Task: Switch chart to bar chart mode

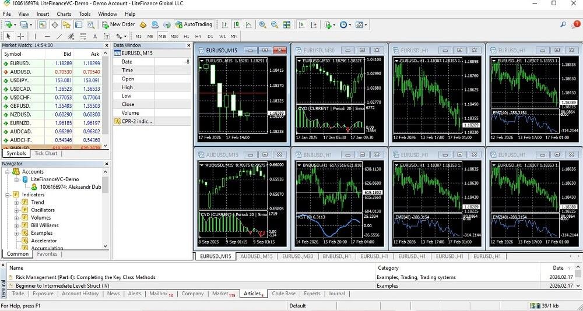Action: (x=224, y=24)
